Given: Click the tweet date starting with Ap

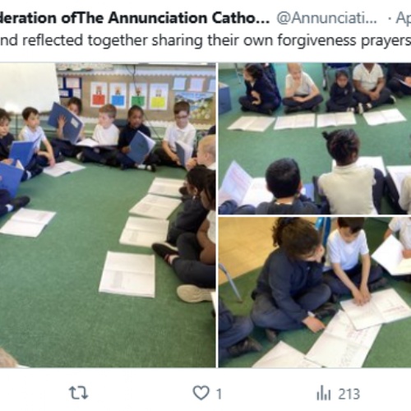Looking at the screenshot, I should (403, 19).
